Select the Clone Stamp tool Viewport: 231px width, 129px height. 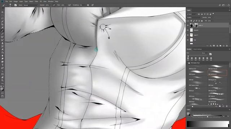pos(3,43)
